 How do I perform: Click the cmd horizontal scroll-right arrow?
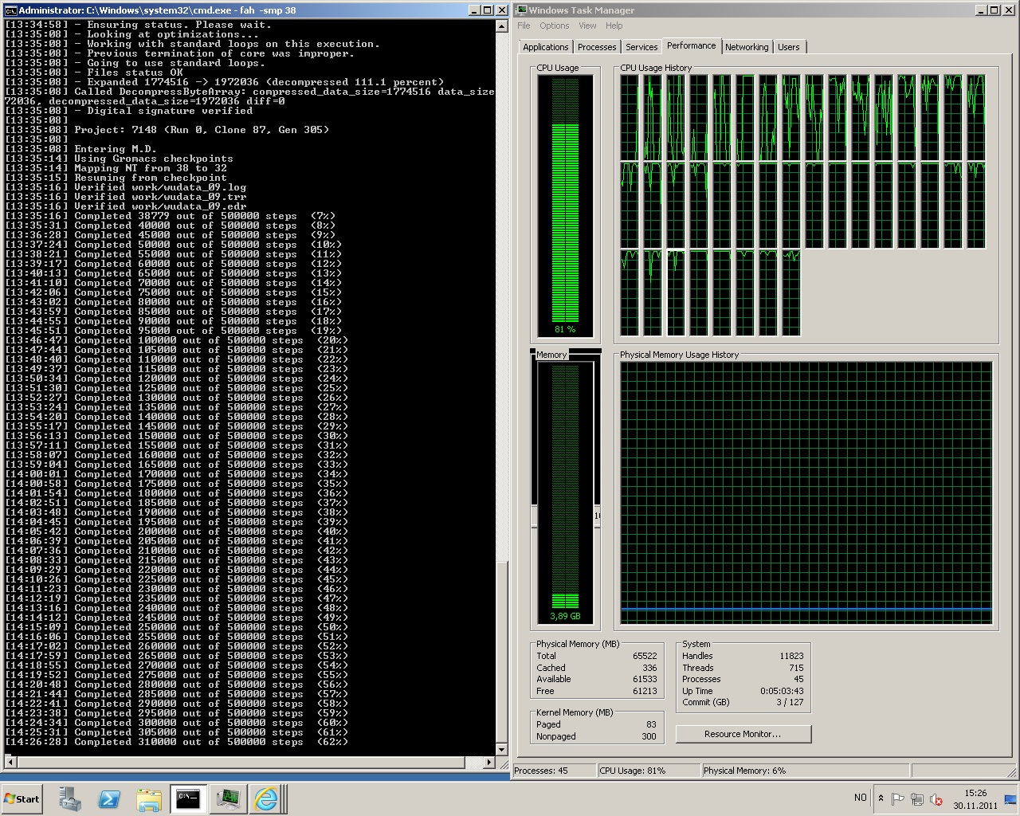(490, 763)
